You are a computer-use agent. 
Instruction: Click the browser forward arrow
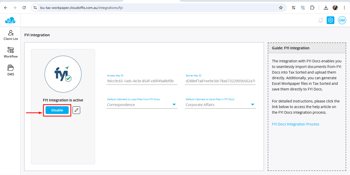15,8
